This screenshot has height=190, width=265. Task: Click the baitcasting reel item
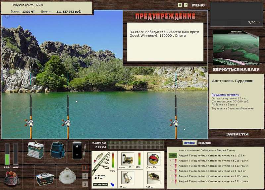[x=128, y=159]
